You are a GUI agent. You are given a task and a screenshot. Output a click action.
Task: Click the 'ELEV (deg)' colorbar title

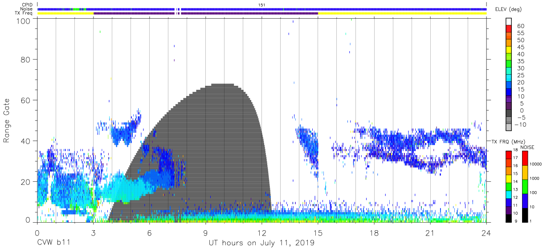[x=509, y=9]
